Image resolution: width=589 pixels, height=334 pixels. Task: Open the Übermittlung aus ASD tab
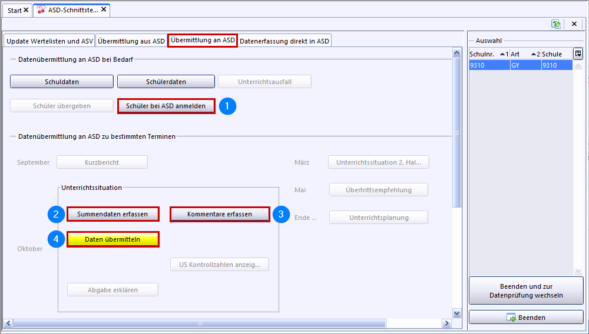pos(131,41)
